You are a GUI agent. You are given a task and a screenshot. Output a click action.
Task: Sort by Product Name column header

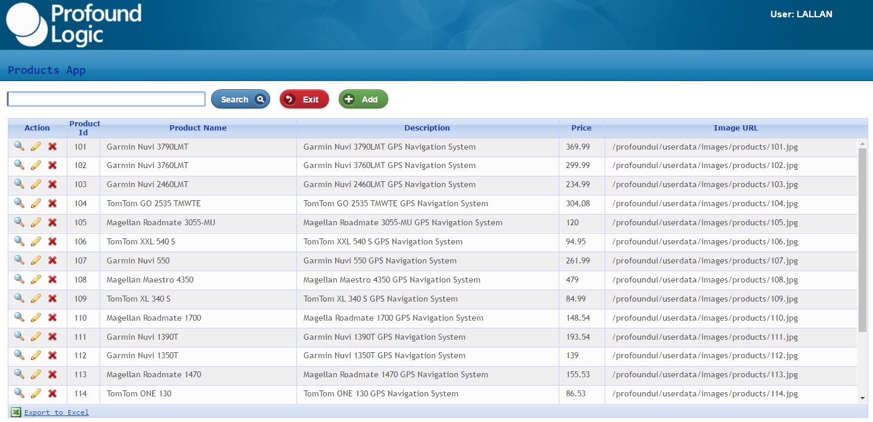[x=198, y=128]
